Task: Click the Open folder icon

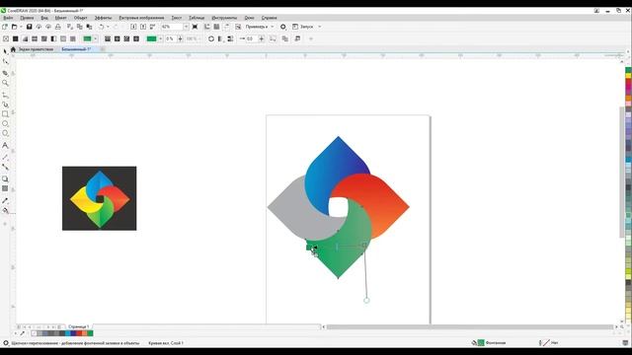Action: coord(14,27)
